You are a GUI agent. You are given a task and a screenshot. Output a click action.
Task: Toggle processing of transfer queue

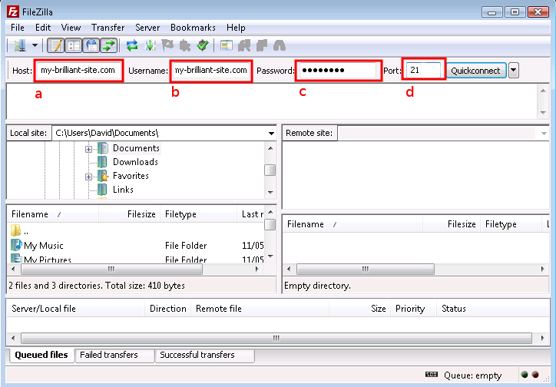click(x=150, y=45)
